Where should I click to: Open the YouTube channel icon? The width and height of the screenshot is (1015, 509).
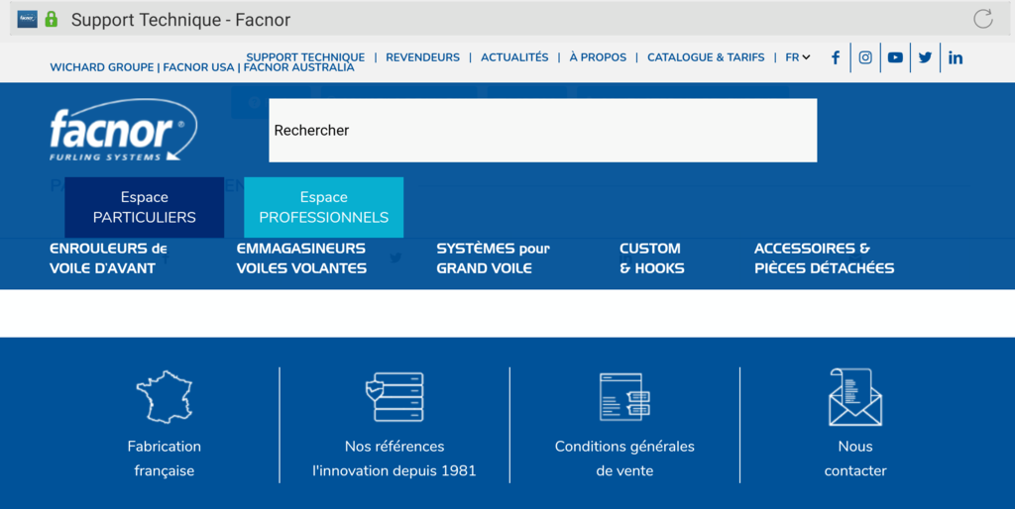[x=895, y=57]
